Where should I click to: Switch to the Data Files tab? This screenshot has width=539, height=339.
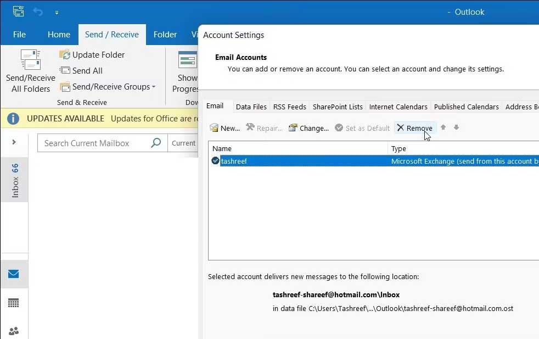pos(251,107)
